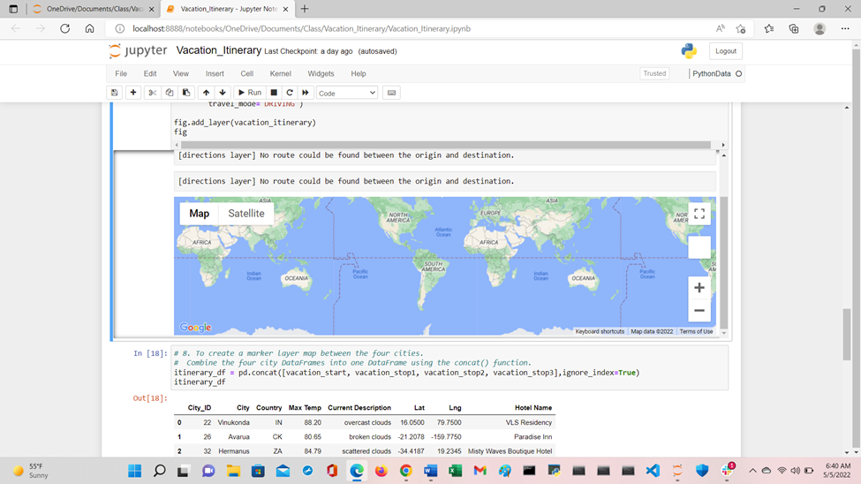Click the Hotel Name column header
This screenshot has height=484, width=861.
click(x=533, y=408)
